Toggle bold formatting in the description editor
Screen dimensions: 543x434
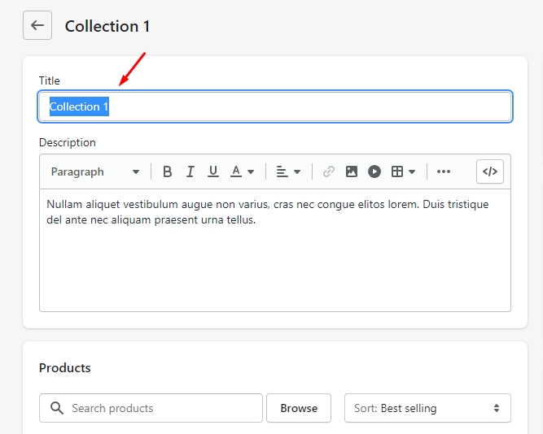pos(167,171)
